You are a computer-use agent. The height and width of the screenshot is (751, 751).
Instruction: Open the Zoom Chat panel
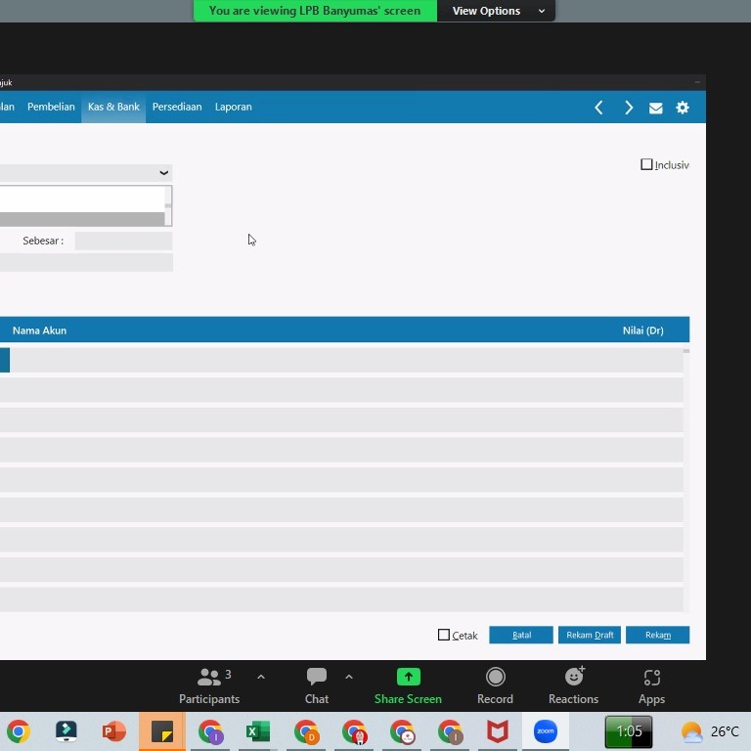click(317, 685)
